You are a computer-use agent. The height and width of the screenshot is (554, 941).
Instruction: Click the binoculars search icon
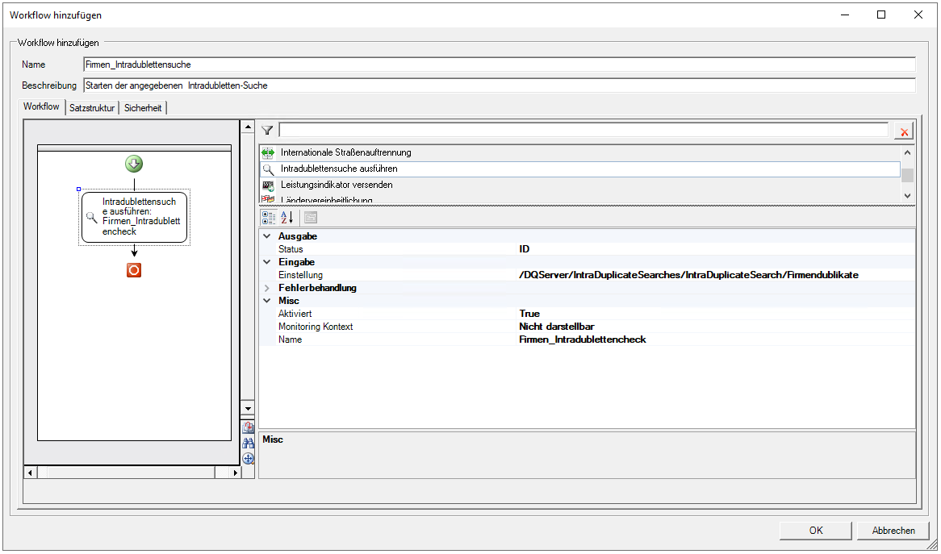tap(248, 443)
